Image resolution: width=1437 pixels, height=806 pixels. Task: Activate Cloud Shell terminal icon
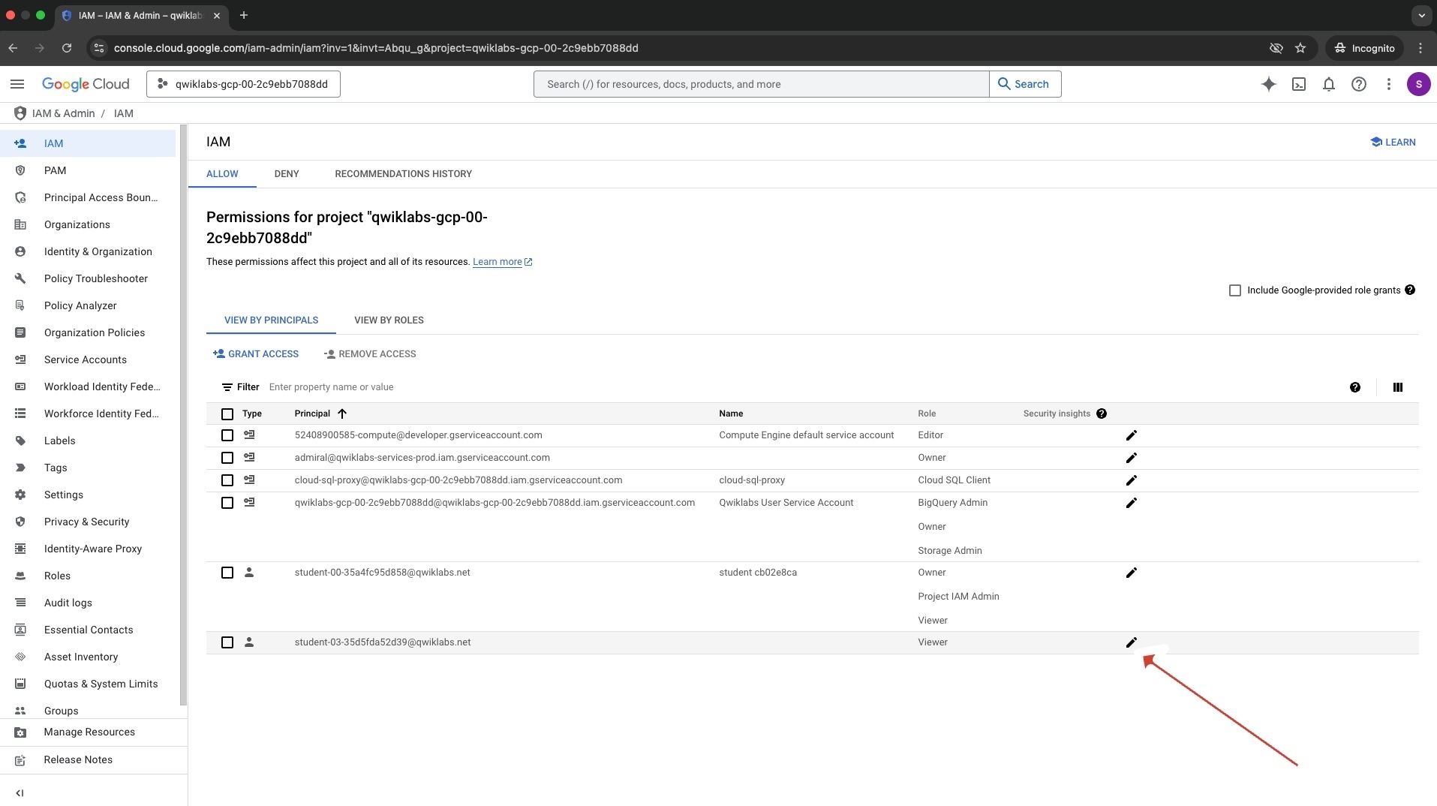[1298, 84]
